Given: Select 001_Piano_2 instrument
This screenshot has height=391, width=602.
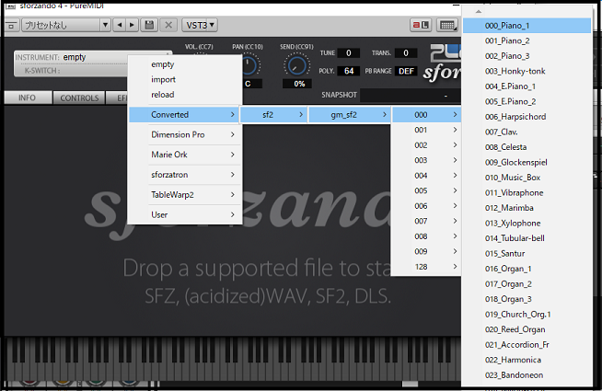Looking at the screenshot, I should [x=527, y=40].
